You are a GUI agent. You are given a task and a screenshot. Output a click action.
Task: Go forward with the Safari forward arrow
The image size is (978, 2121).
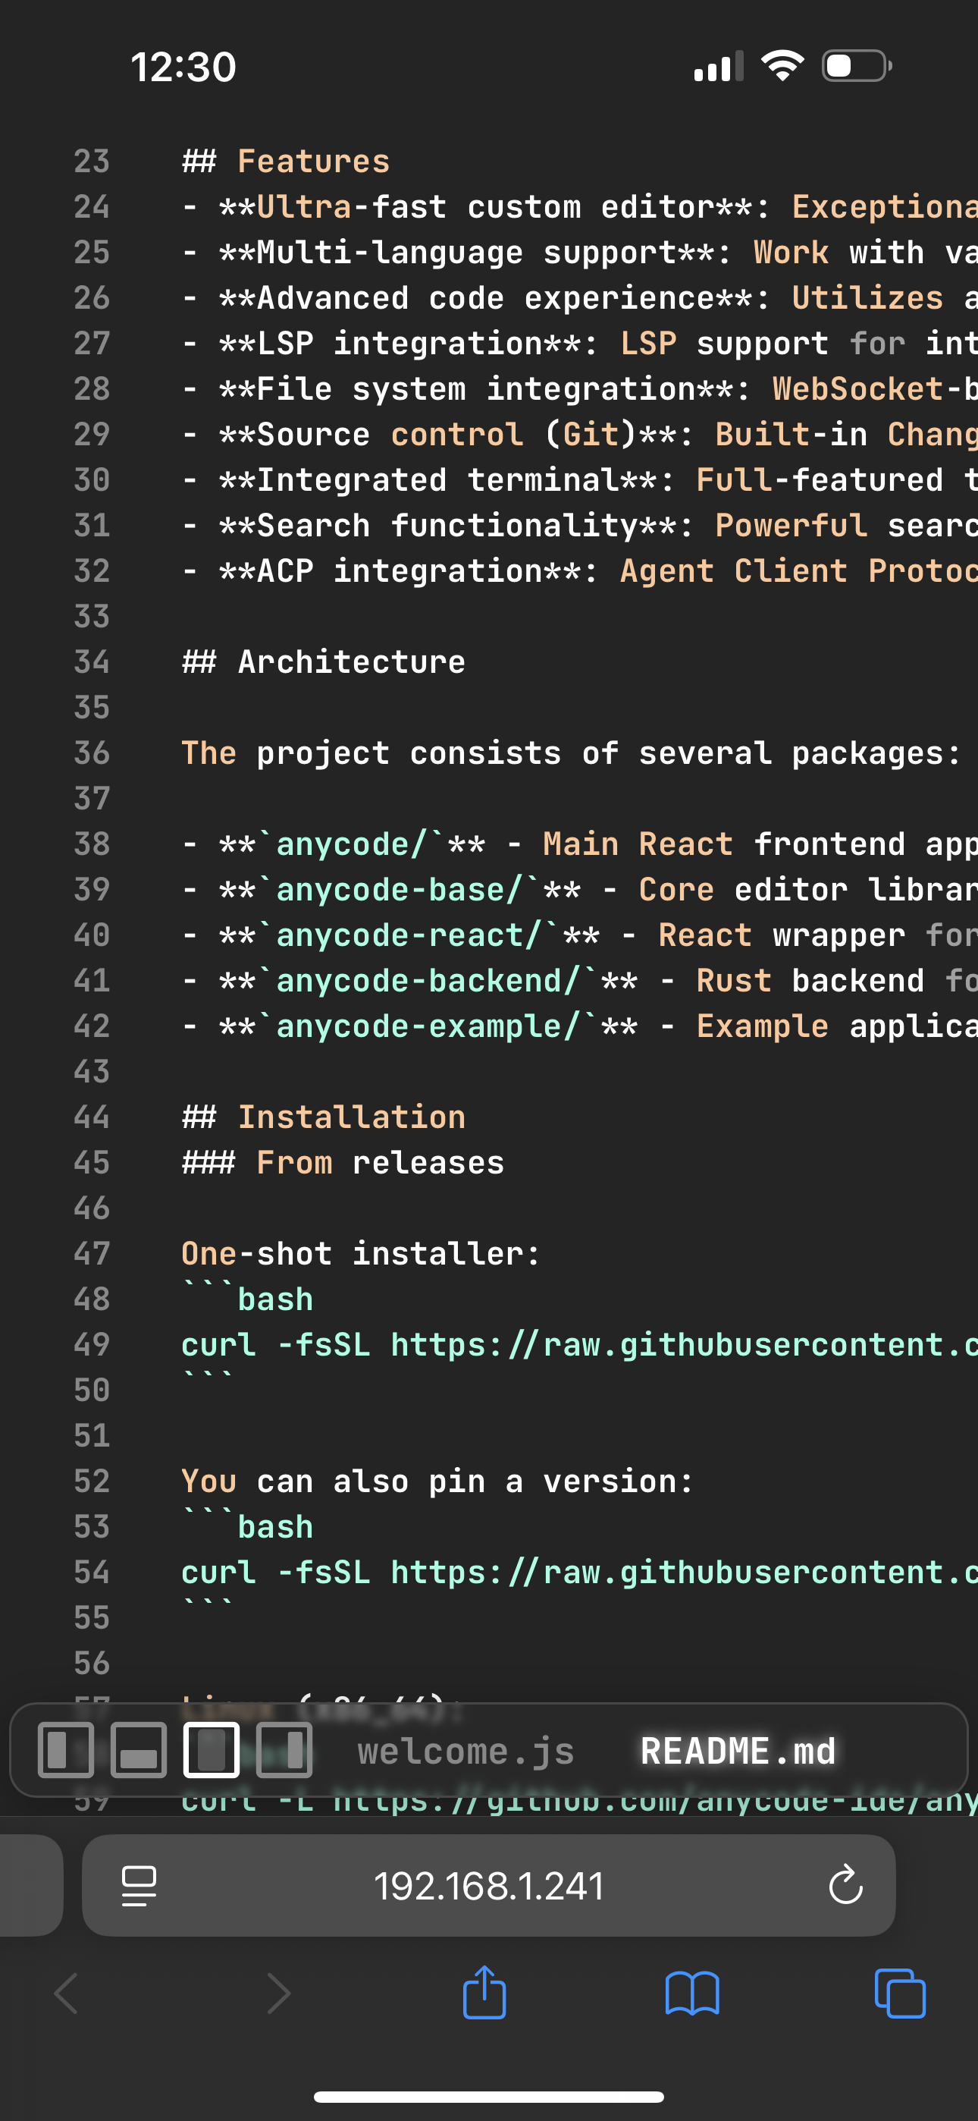pos(279,1994)
